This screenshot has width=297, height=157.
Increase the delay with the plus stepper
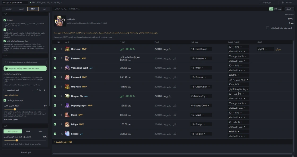(x=45, y=90)
